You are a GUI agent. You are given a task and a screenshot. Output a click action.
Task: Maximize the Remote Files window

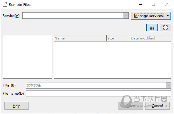point(153,4)
